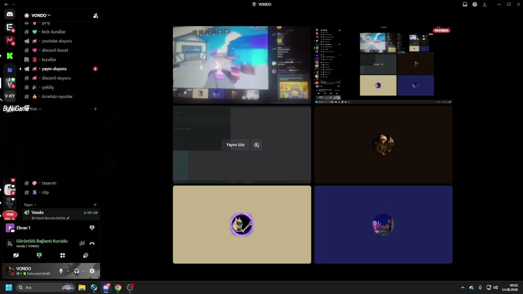Stop streaming with the Ekran 1 monitor-x icon
The width and height of the screenshot is (523, 294).
92,228
